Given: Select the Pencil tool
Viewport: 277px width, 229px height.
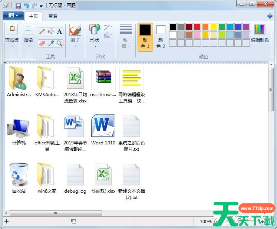Looking at the screenshot, I should pos(42,31).
